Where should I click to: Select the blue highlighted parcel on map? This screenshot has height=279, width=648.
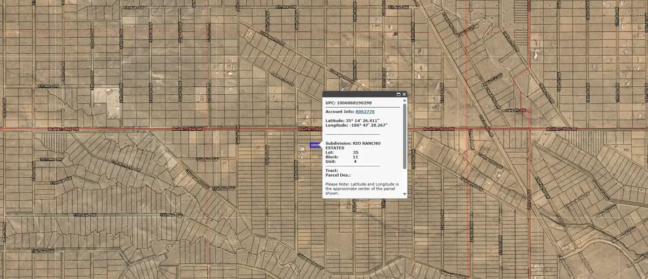pyautogui.click(x=314, y=145)
